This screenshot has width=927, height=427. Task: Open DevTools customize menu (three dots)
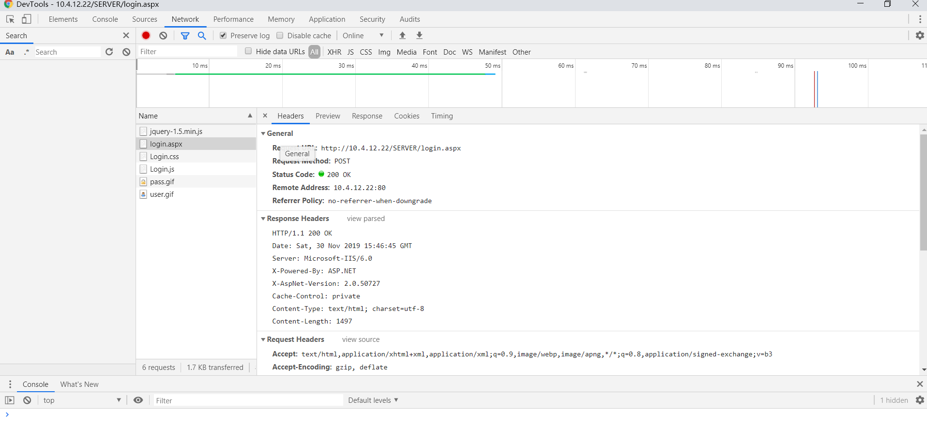[x=920, y=19]
